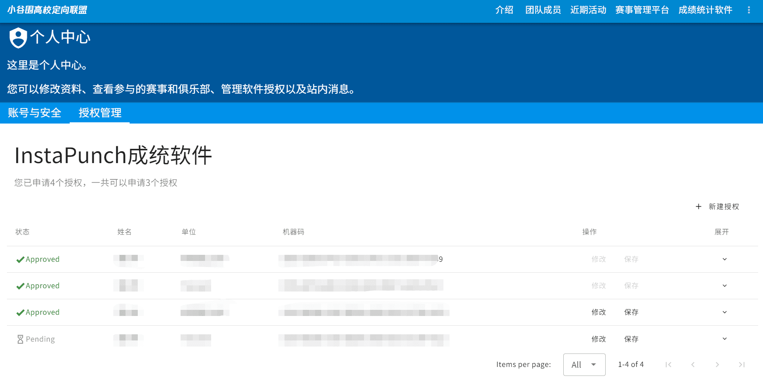Open 近期活动 in top navigation
763x391 pixels.
(x=588, y=10)
